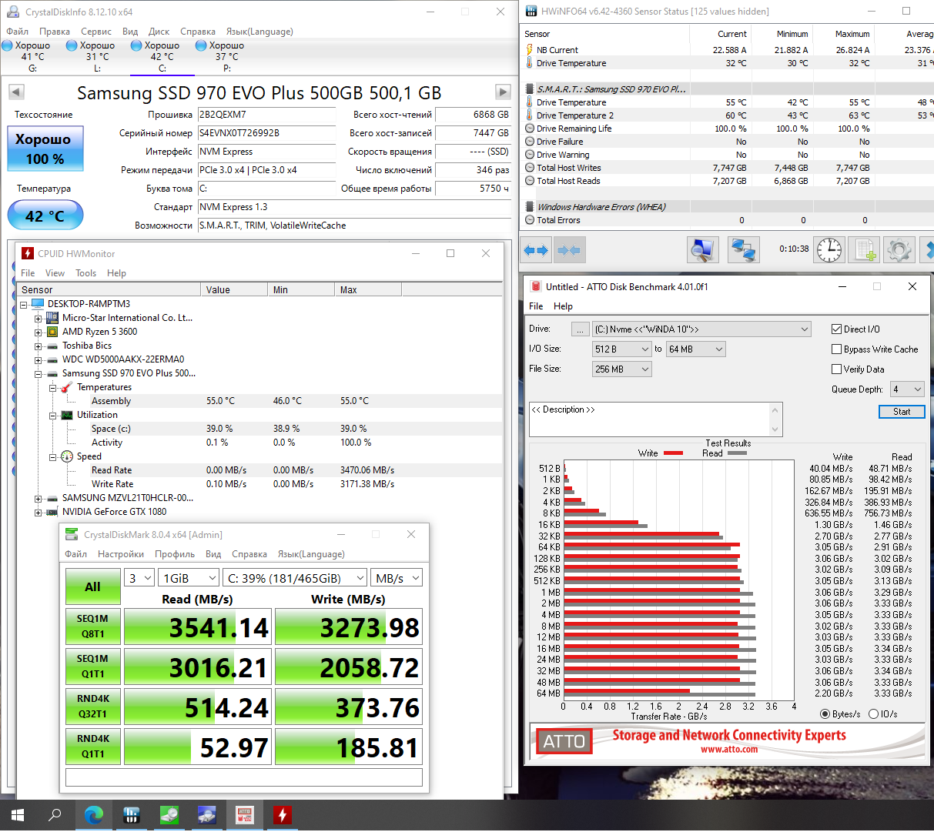Screen dimensions: 934x832
Task: Open CrystalDiskMark target drive C: dropdown
Action: 296,578
